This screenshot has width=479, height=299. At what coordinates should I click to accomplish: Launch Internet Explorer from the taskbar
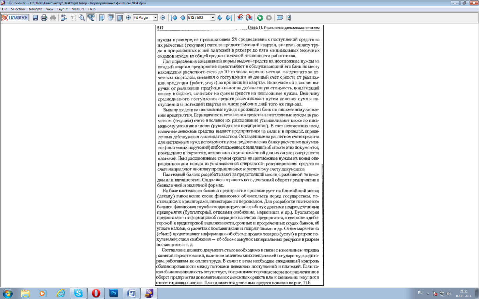tap(61, 294)
